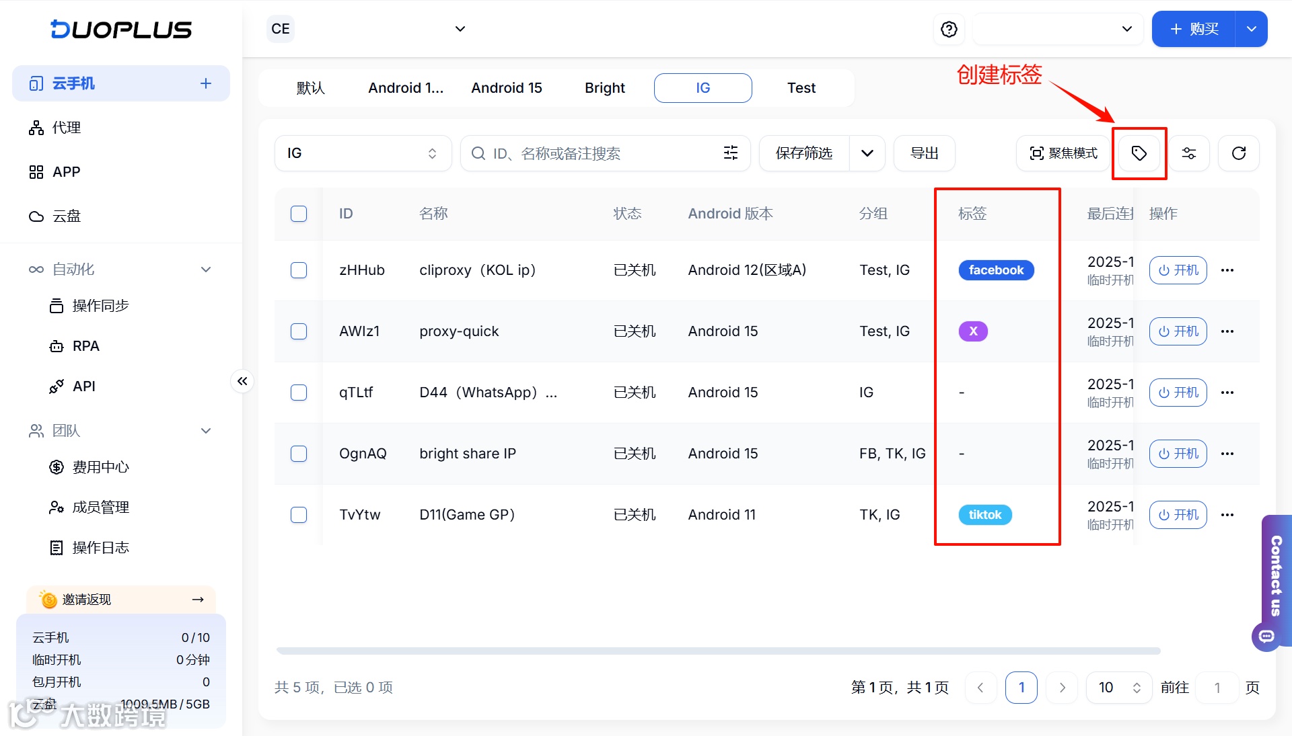The width and height of the screenshot is (1292, 736).
Task: Click the horizontal table scrollbar
Action: [718, 651]
